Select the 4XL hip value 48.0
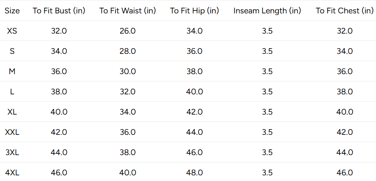Viewport: 376px width, 181px height. pos(194,173)
